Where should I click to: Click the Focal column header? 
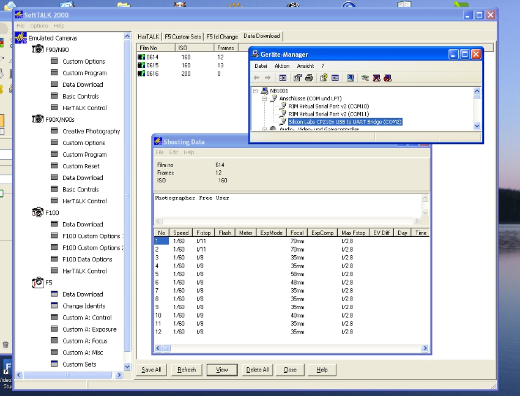pyautogui.click(x=297, y=233)
